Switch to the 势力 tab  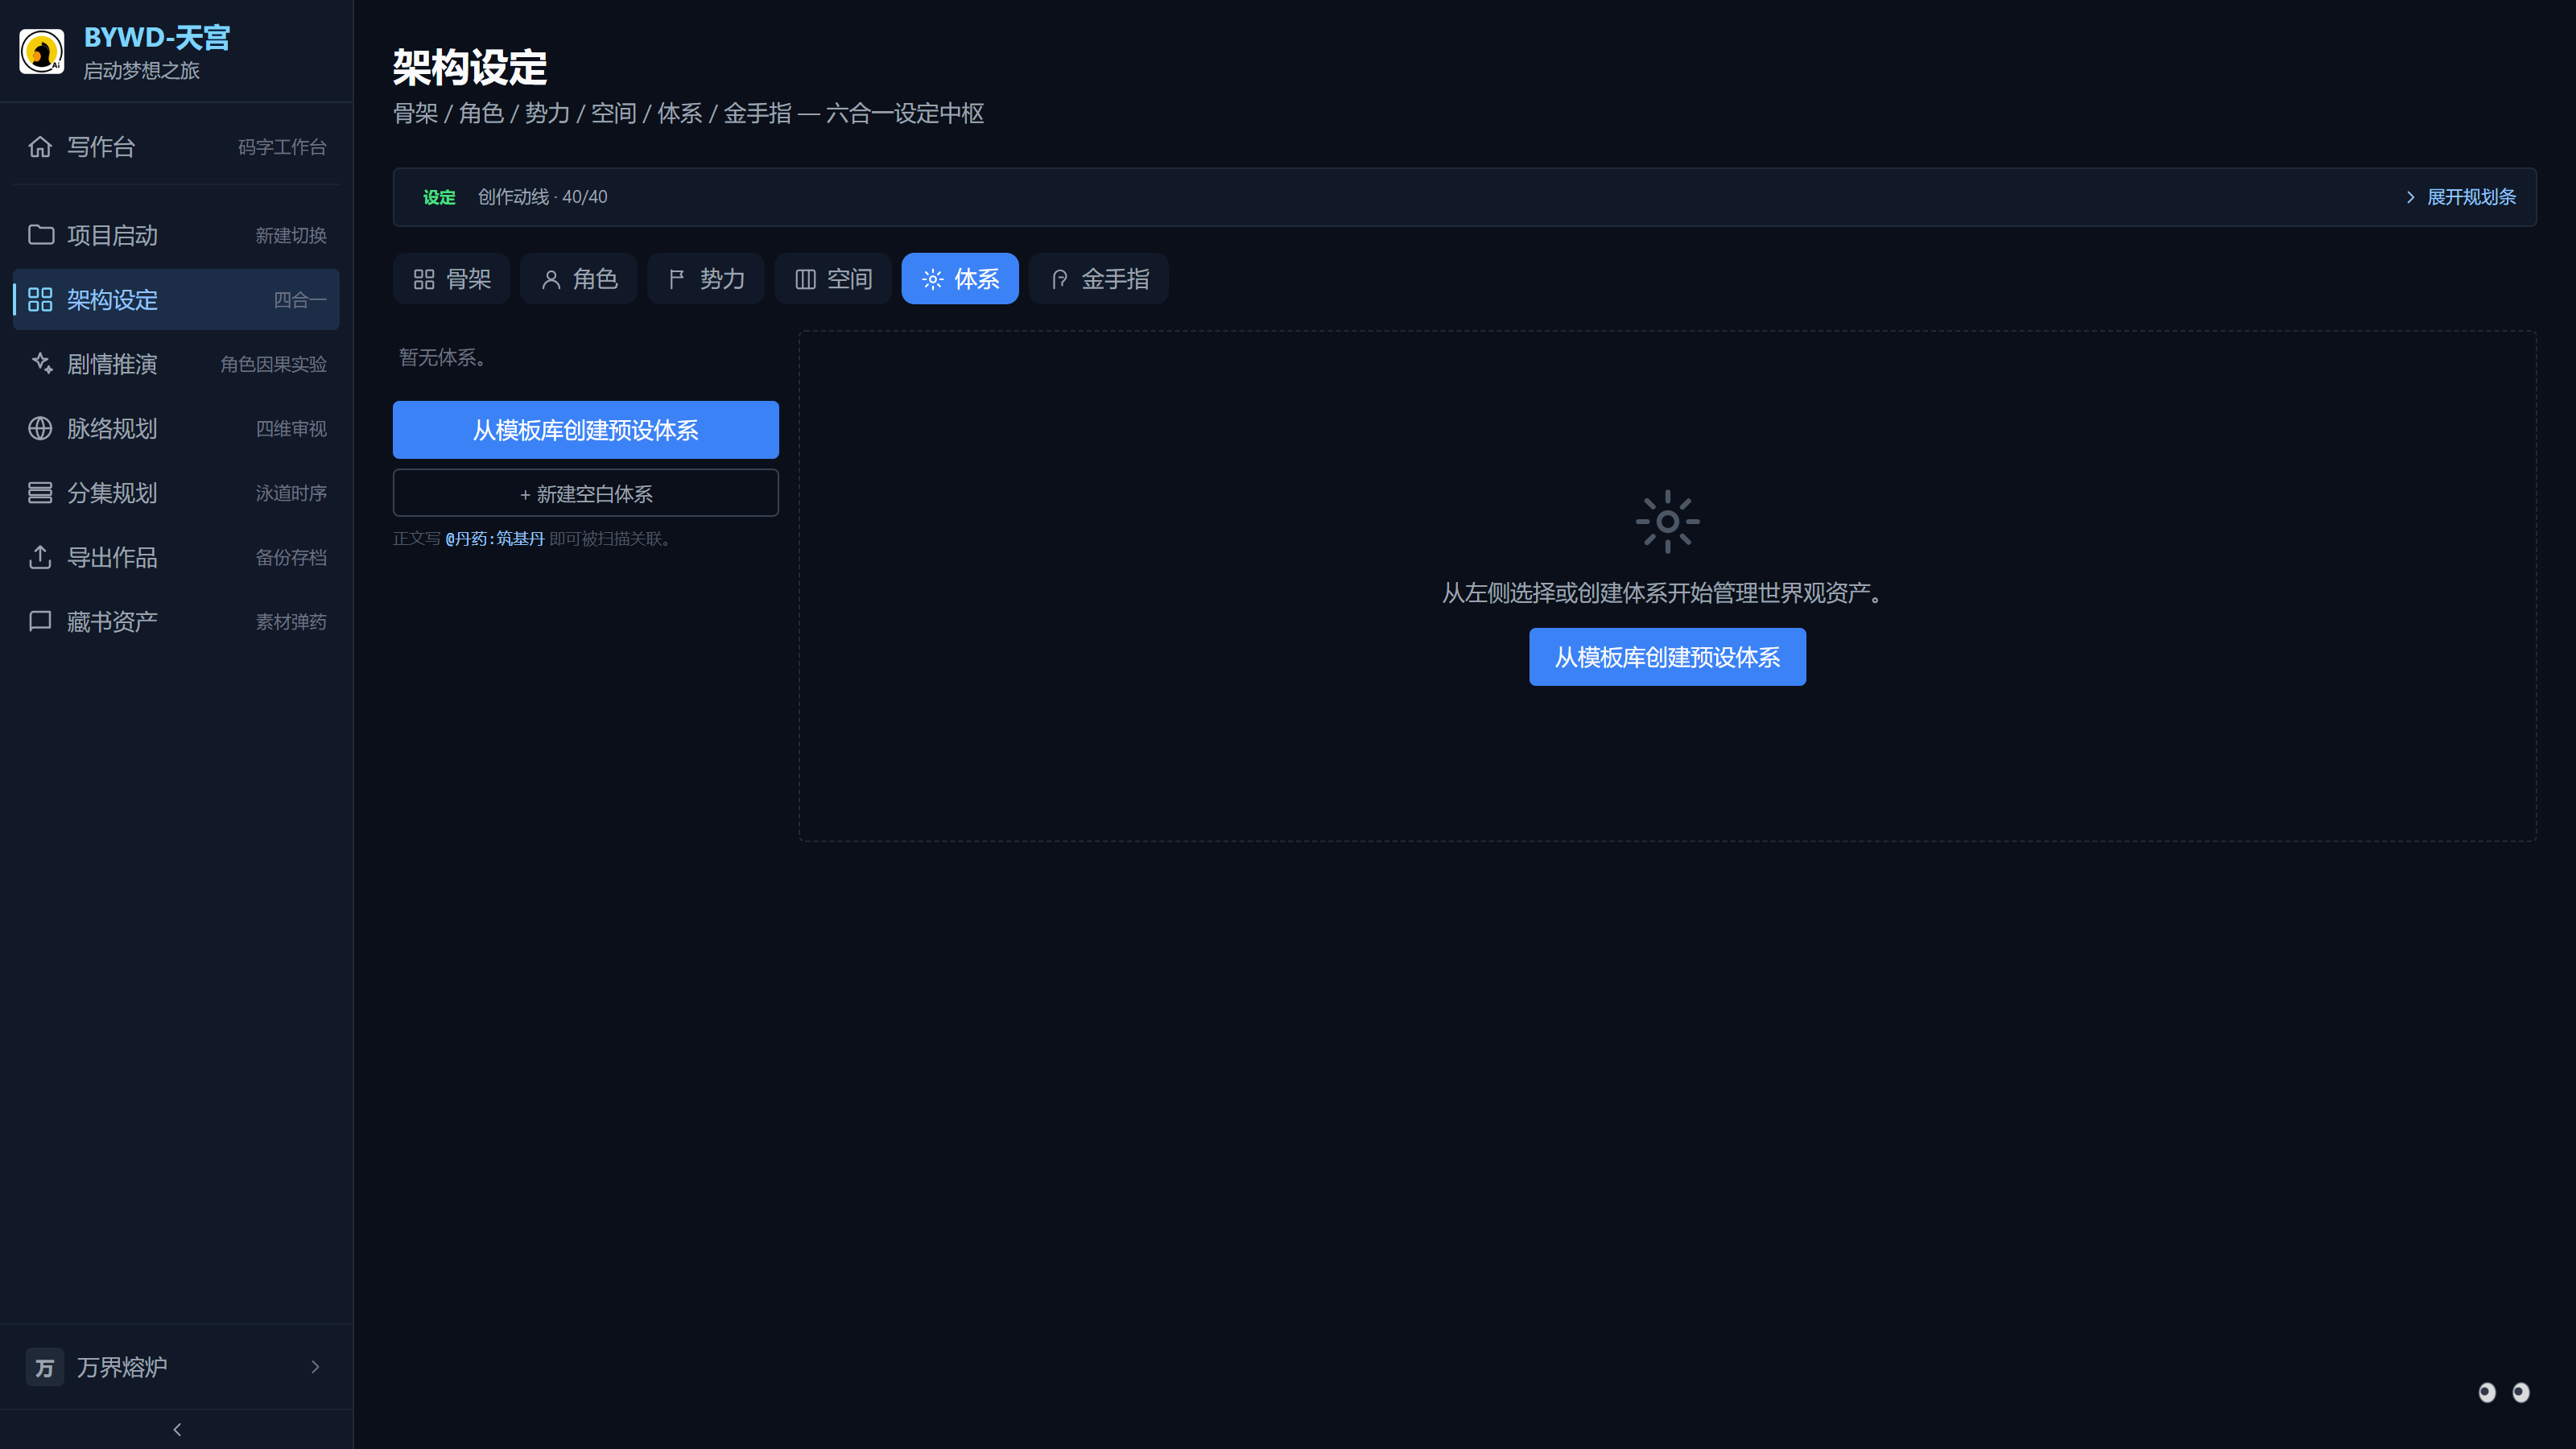pos(706,279)
